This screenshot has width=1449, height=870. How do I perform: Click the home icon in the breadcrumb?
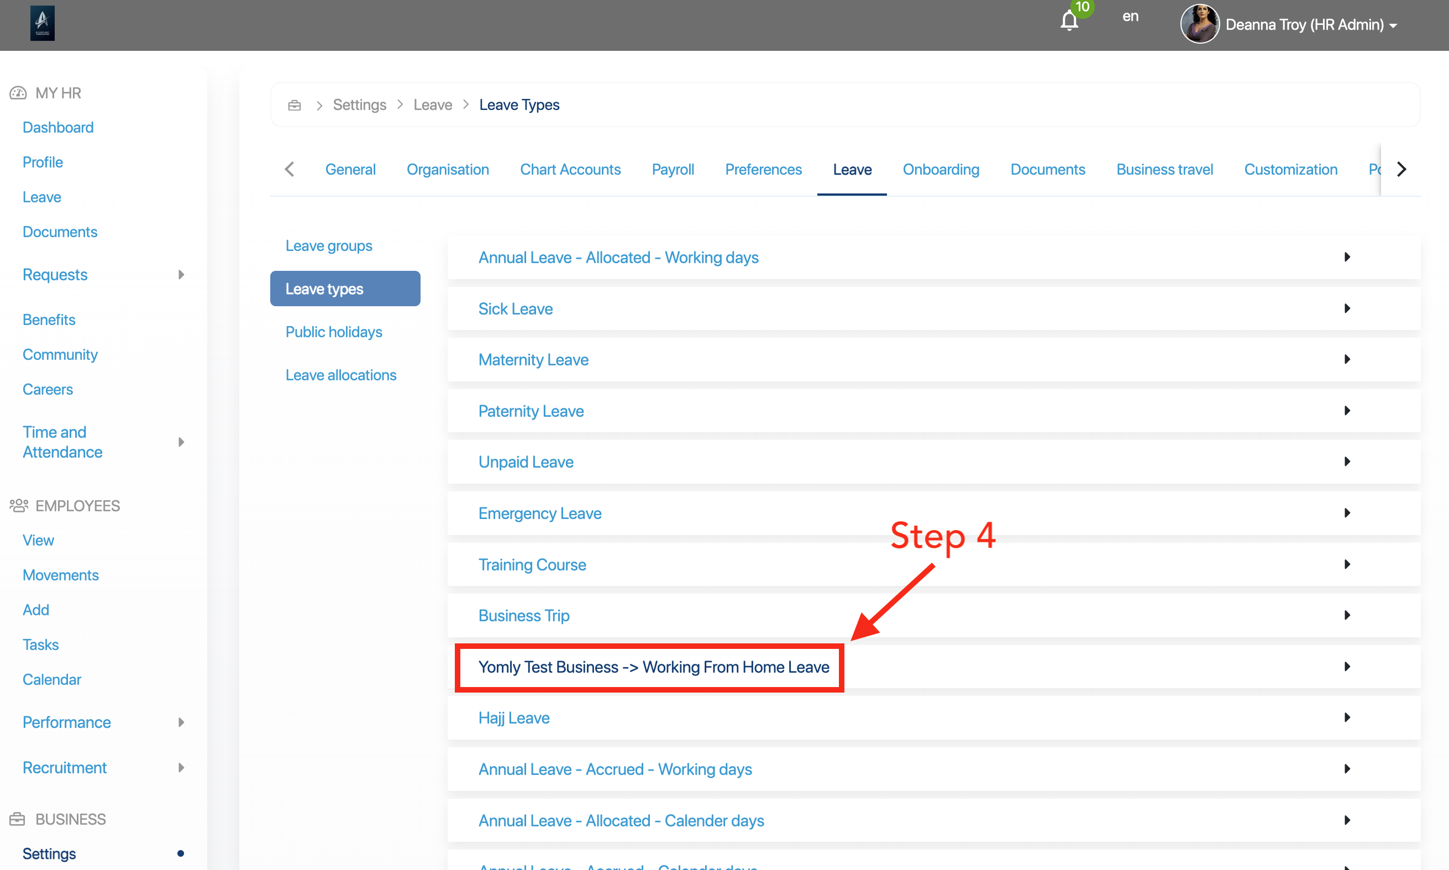(294, 104)
